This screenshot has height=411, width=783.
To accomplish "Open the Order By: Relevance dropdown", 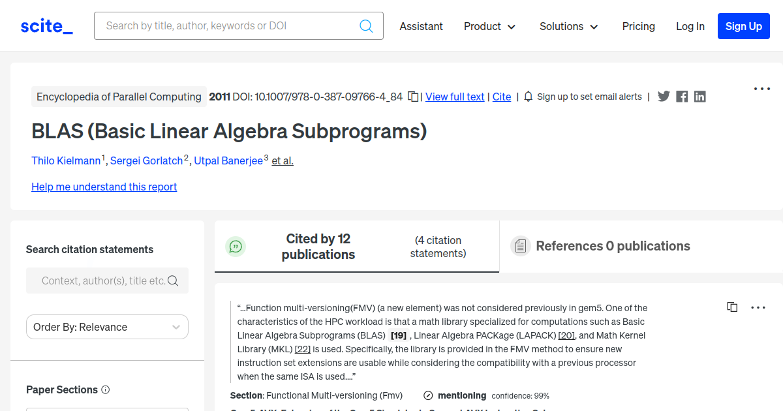I will (x=107, y=327).
